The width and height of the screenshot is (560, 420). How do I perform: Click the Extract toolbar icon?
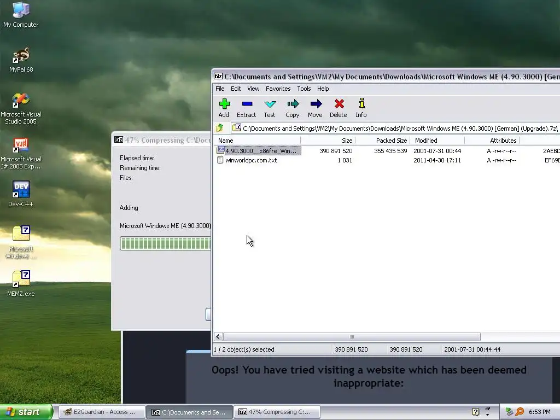click(x=247, y=108)
